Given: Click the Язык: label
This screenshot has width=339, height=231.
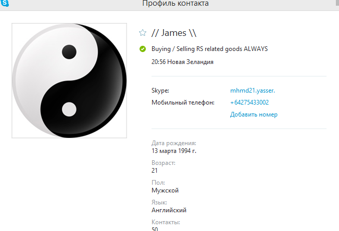Looking at the screenshot, I should click(159, 202).
